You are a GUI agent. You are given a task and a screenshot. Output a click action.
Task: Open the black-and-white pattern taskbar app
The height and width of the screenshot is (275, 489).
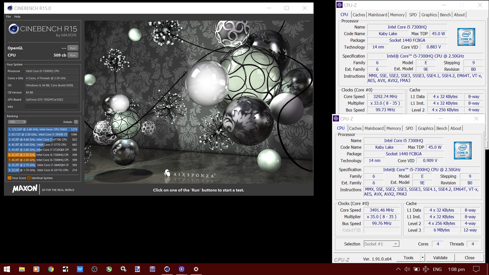65,269
